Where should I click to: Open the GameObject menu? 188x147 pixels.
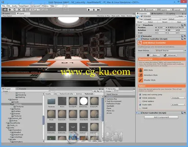click(x=23, y=6)
